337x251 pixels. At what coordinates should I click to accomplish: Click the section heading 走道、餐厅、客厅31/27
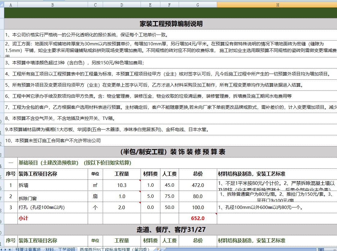pos(171,229)
